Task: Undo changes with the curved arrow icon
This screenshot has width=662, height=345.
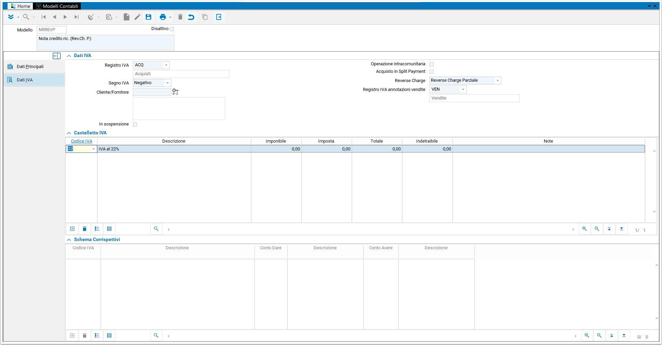Action: coord(191,17)
